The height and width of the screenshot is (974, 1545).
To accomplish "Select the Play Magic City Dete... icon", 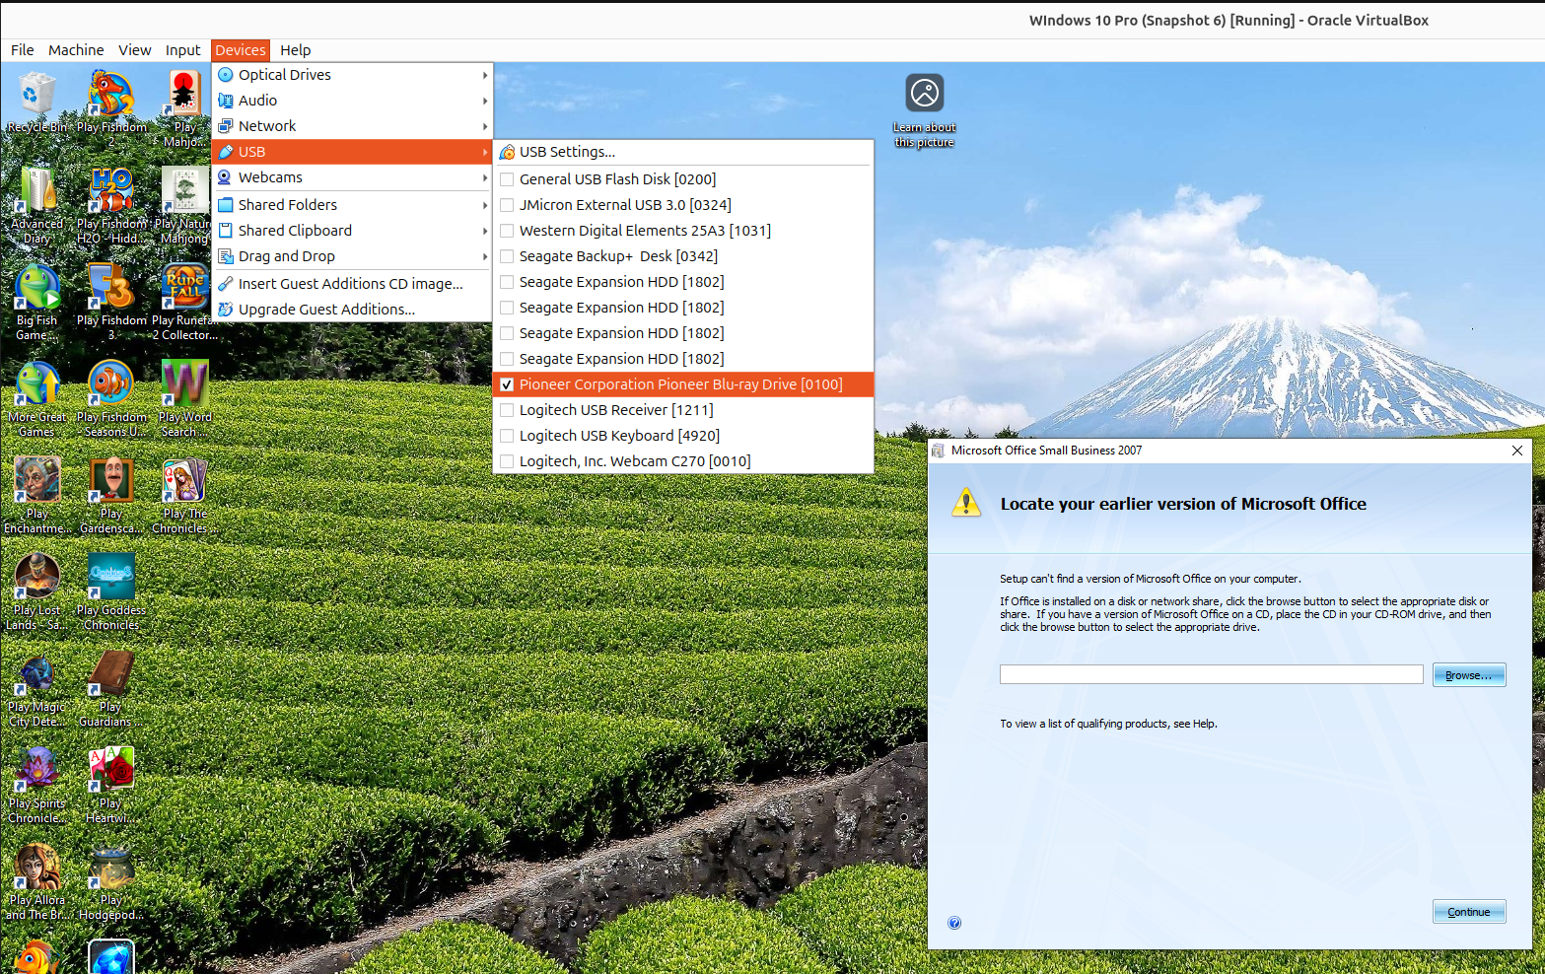I will [x=37, y=688].
